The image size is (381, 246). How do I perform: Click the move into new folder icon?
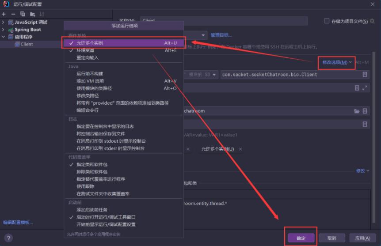click(33, 14)
